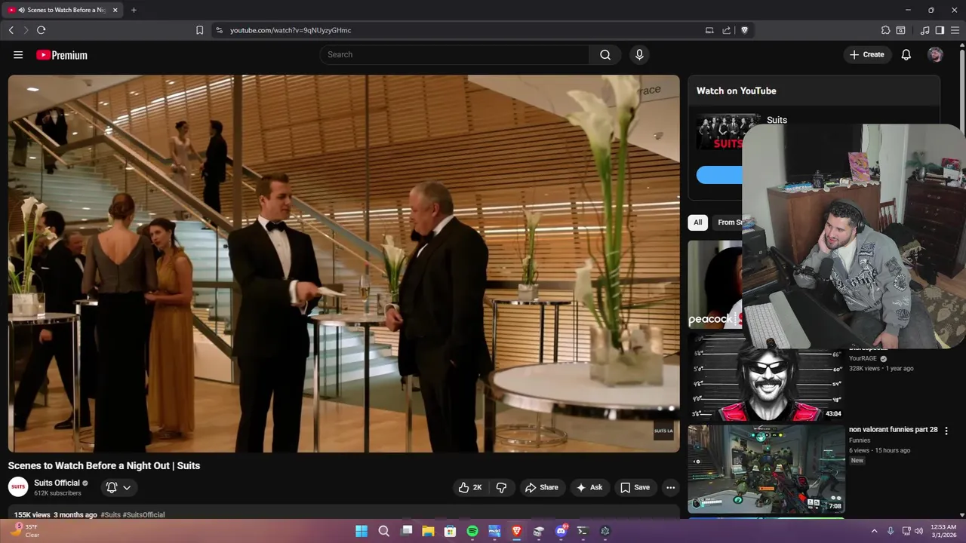Click the YourRAGE channel name
Image resolution: width=966 pixels, height=543 pixels.
click(864, 359)
